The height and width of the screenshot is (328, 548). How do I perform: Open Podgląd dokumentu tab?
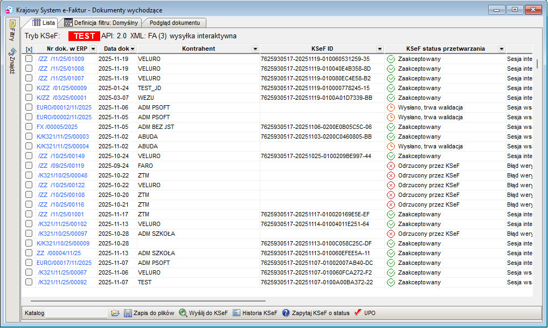pos(175,23)
